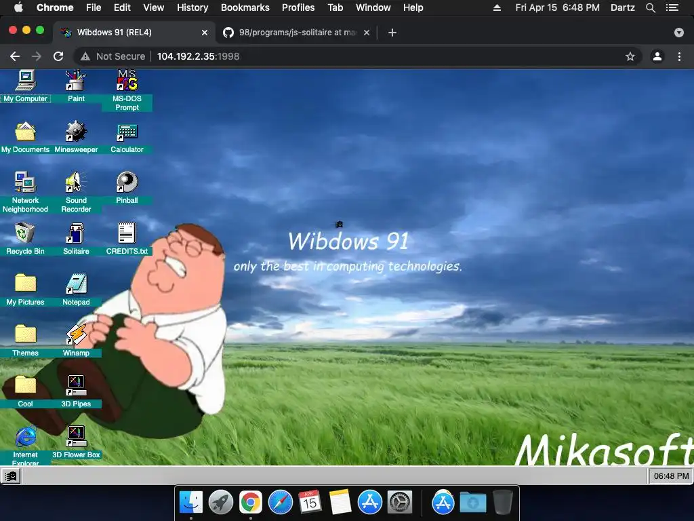Open the Downloads folder in Dock
The width and height of the screenshot is (694, 521).
(x=473, y=503)
